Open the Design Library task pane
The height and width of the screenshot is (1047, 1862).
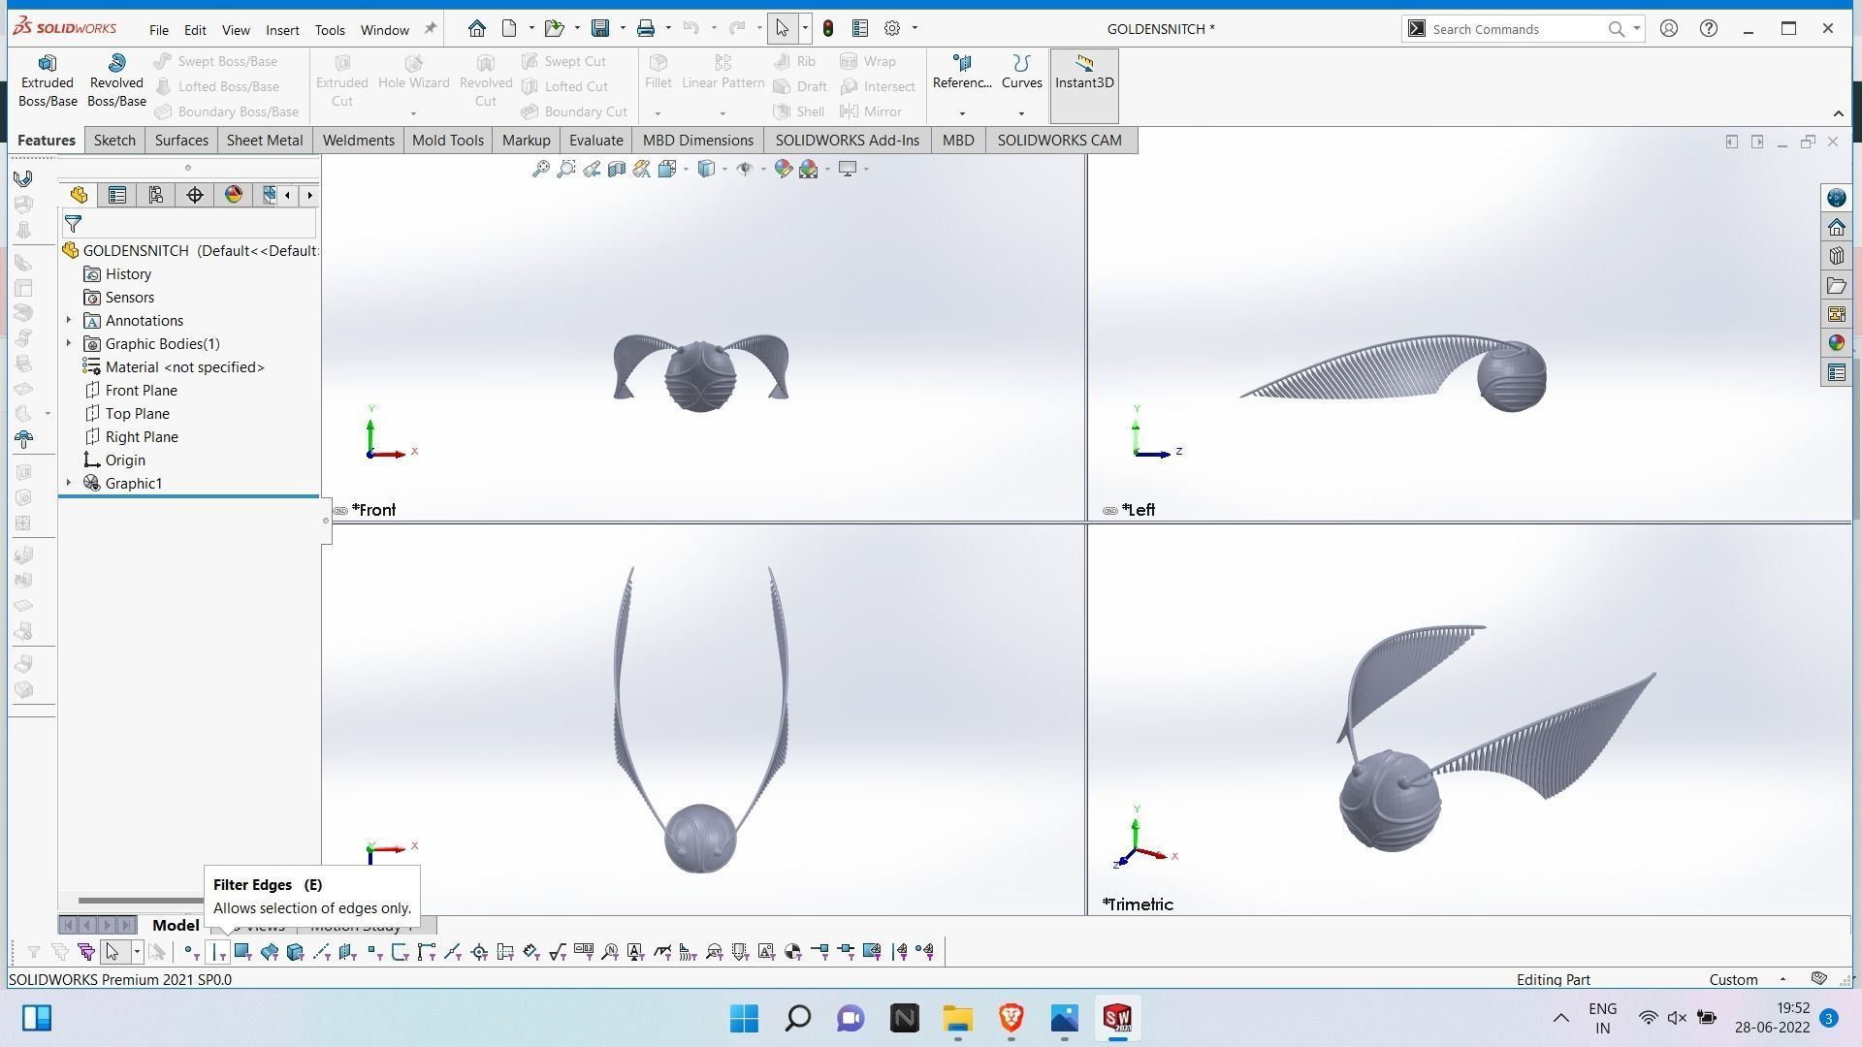(1836, 256)
